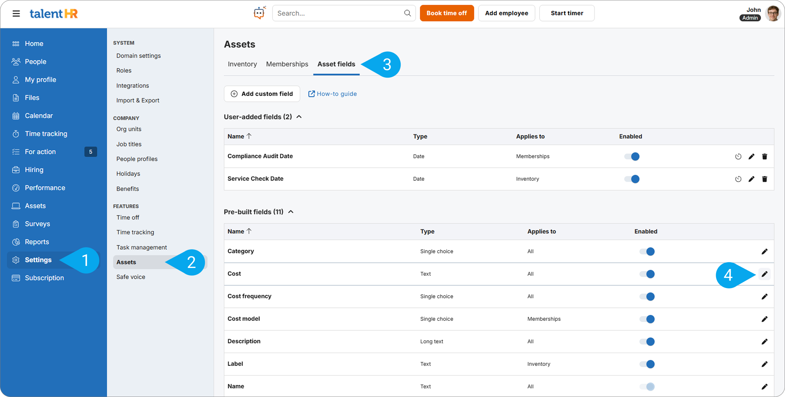Click the search magnifier icon
Screen dimensions: 785x397
[407, 13]
